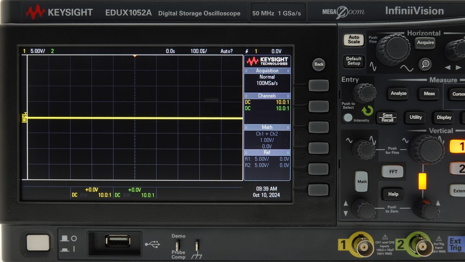Tap the Ch1 + Ch2 math operation text
Image resolution: width=465 pixels, height=262 pixels.
point(267,134)
